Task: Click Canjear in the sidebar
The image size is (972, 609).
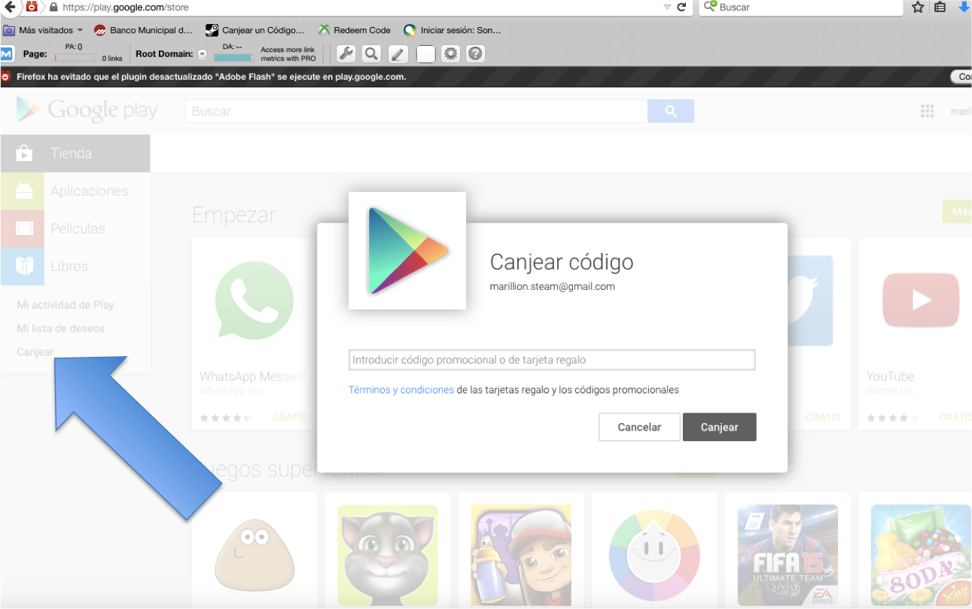Action: (35, 352)
